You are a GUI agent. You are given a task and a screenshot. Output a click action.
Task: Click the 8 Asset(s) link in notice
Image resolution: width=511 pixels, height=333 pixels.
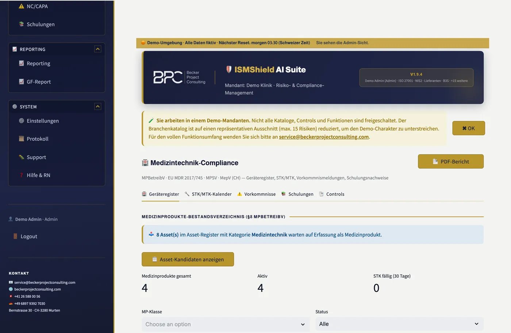coord(168,235)
